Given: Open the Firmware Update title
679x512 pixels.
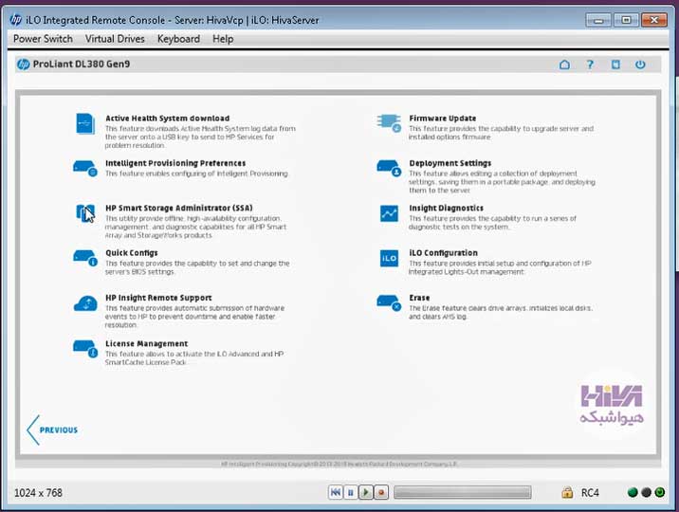Looking at the screenshot, I should [443, 119].
